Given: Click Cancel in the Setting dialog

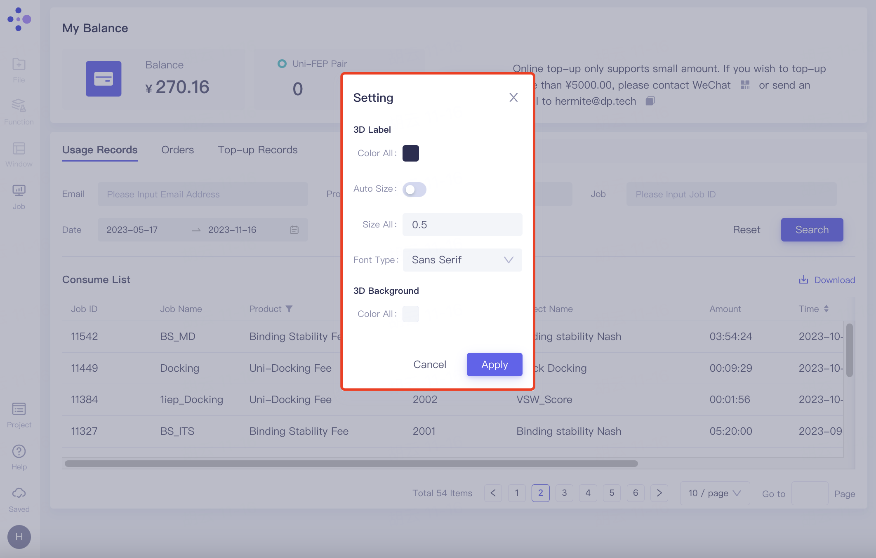Looking at the screenshot, I should pyautogui.click(x=429, y=365).
